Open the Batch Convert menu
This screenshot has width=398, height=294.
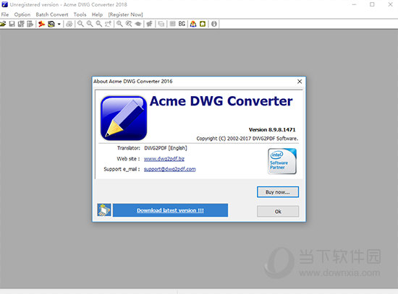[x=52, y=14]
